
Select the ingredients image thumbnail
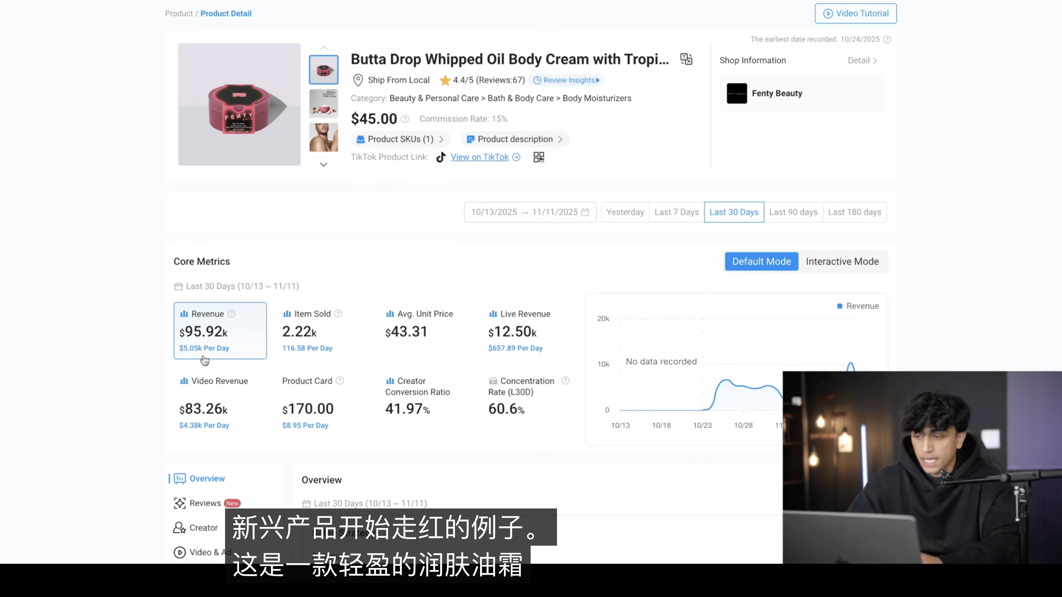coord(324,104)
